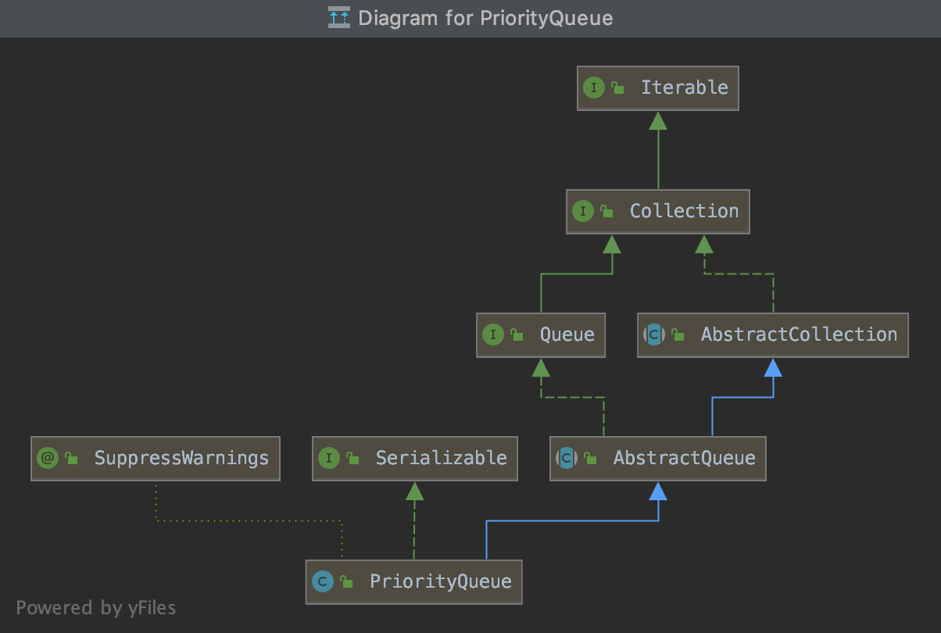Click the annotation icon on SuppressWarnings node

click(x=48, y=458)
